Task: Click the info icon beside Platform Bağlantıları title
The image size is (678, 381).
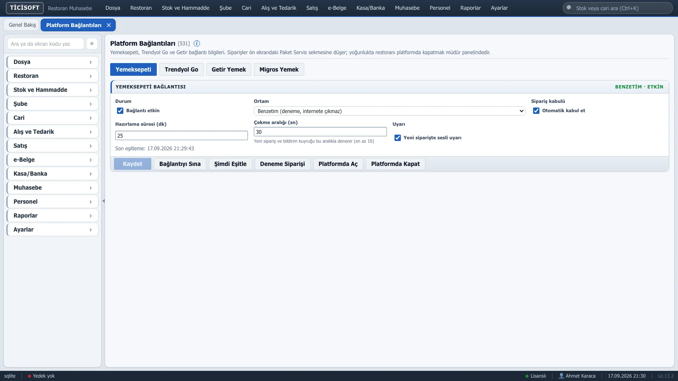Action: [197, 43]
